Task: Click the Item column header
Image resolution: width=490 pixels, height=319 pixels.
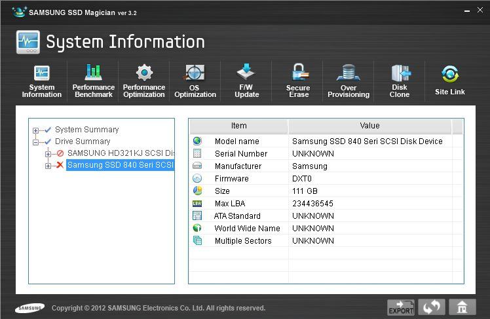Action: (x=238, y=126)
